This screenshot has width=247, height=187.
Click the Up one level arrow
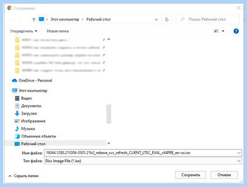[34, 19]
